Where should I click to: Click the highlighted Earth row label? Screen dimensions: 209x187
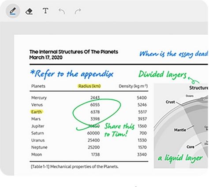pos(37,112)
